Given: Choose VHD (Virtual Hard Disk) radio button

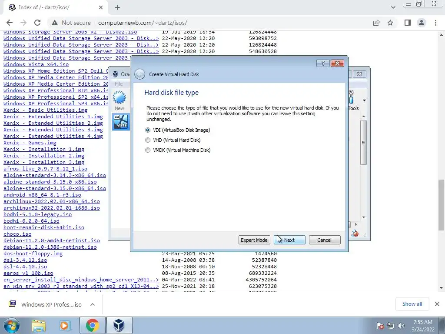Looking at the screenshot, I should 148,140.
